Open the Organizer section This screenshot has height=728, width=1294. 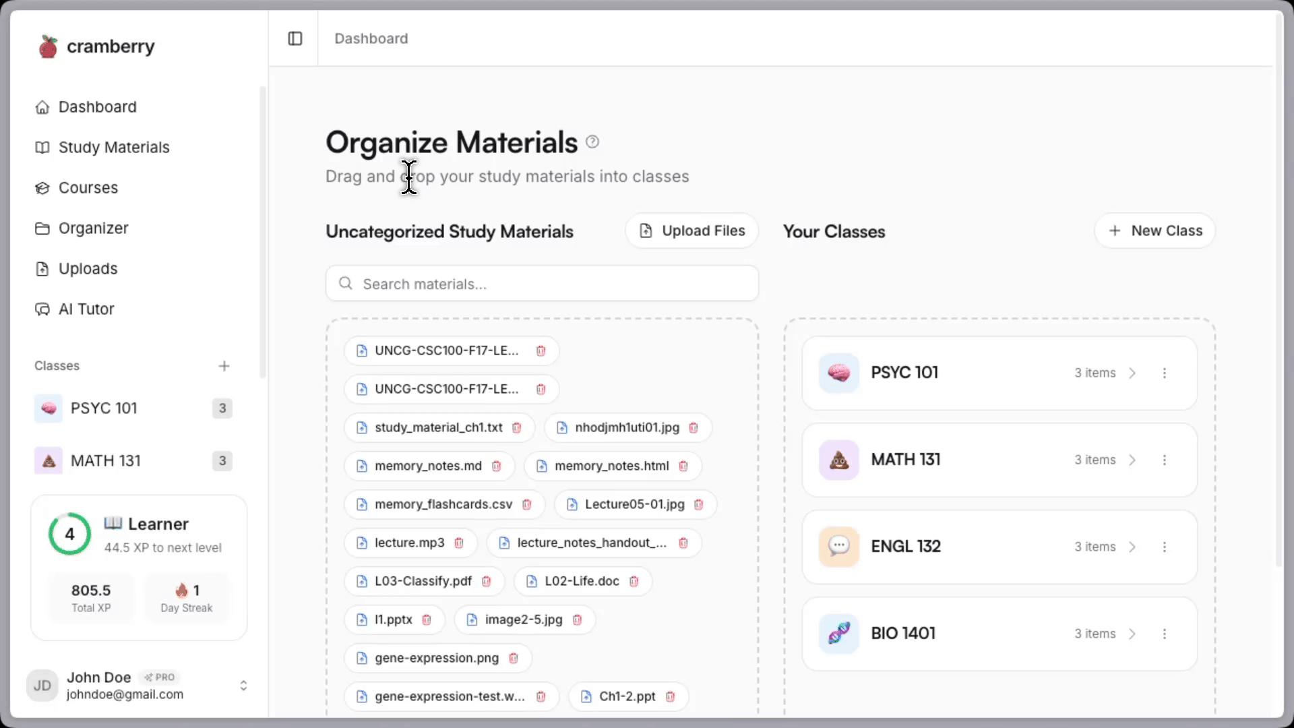click(94, 228)
